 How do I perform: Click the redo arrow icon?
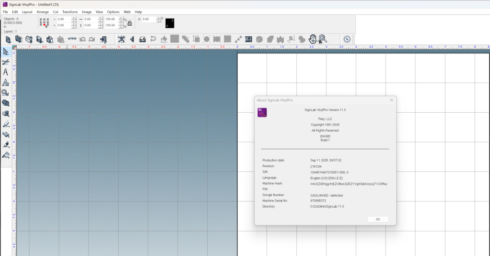[x=92, y=39]
